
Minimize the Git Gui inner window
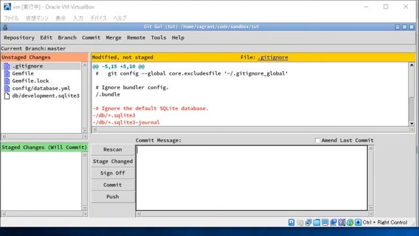coord(397,27)
